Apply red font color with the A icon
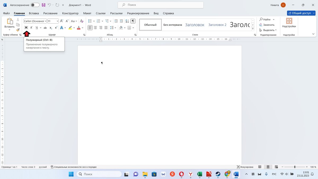 pyautogui.click(x=79, y=28)
